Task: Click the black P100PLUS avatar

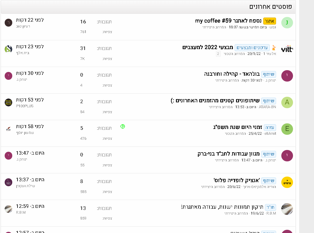Action: click(x=8, y=102)
